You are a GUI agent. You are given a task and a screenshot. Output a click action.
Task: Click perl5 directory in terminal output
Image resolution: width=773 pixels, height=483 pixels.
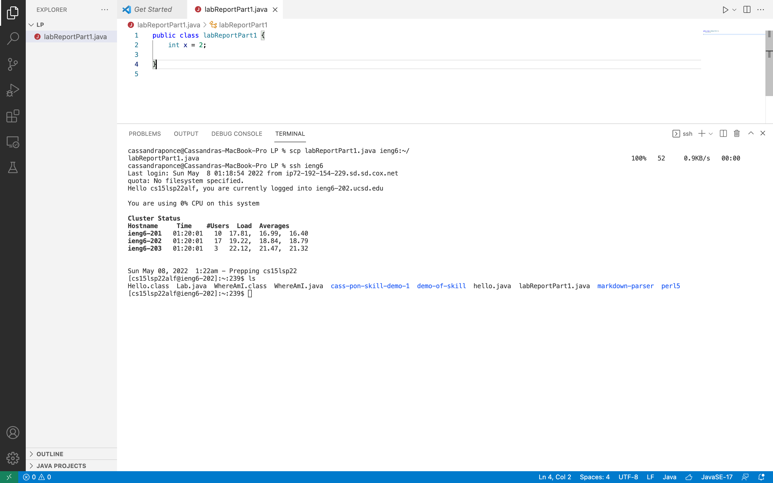click(x=670, y=286)
